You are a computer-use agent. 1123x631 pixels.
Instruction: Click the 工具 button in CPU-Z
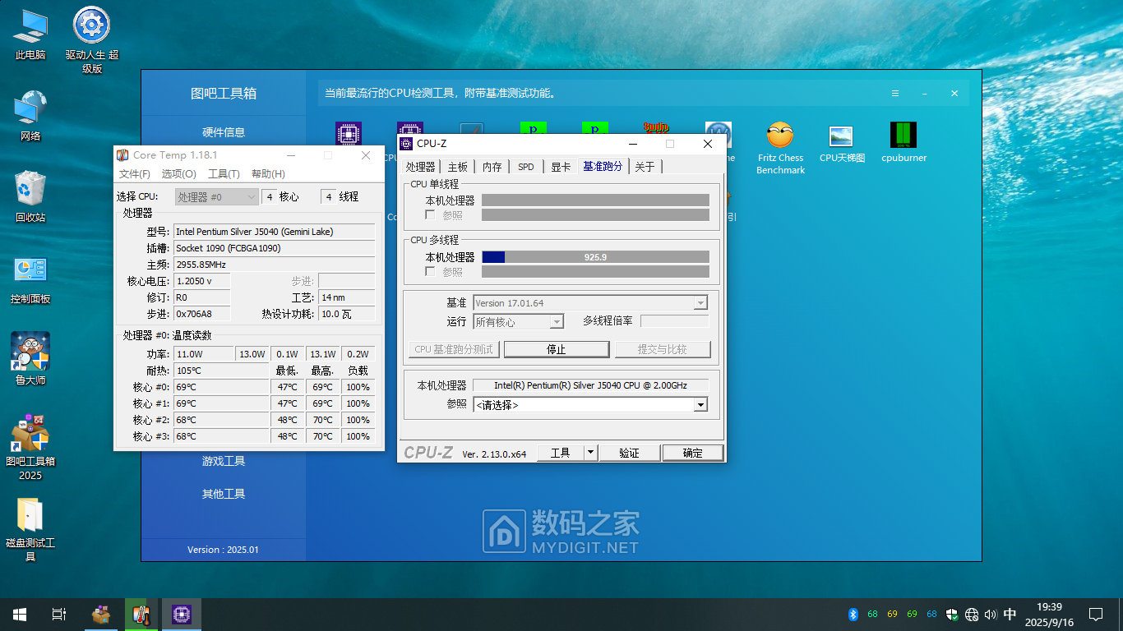(560, 453)
